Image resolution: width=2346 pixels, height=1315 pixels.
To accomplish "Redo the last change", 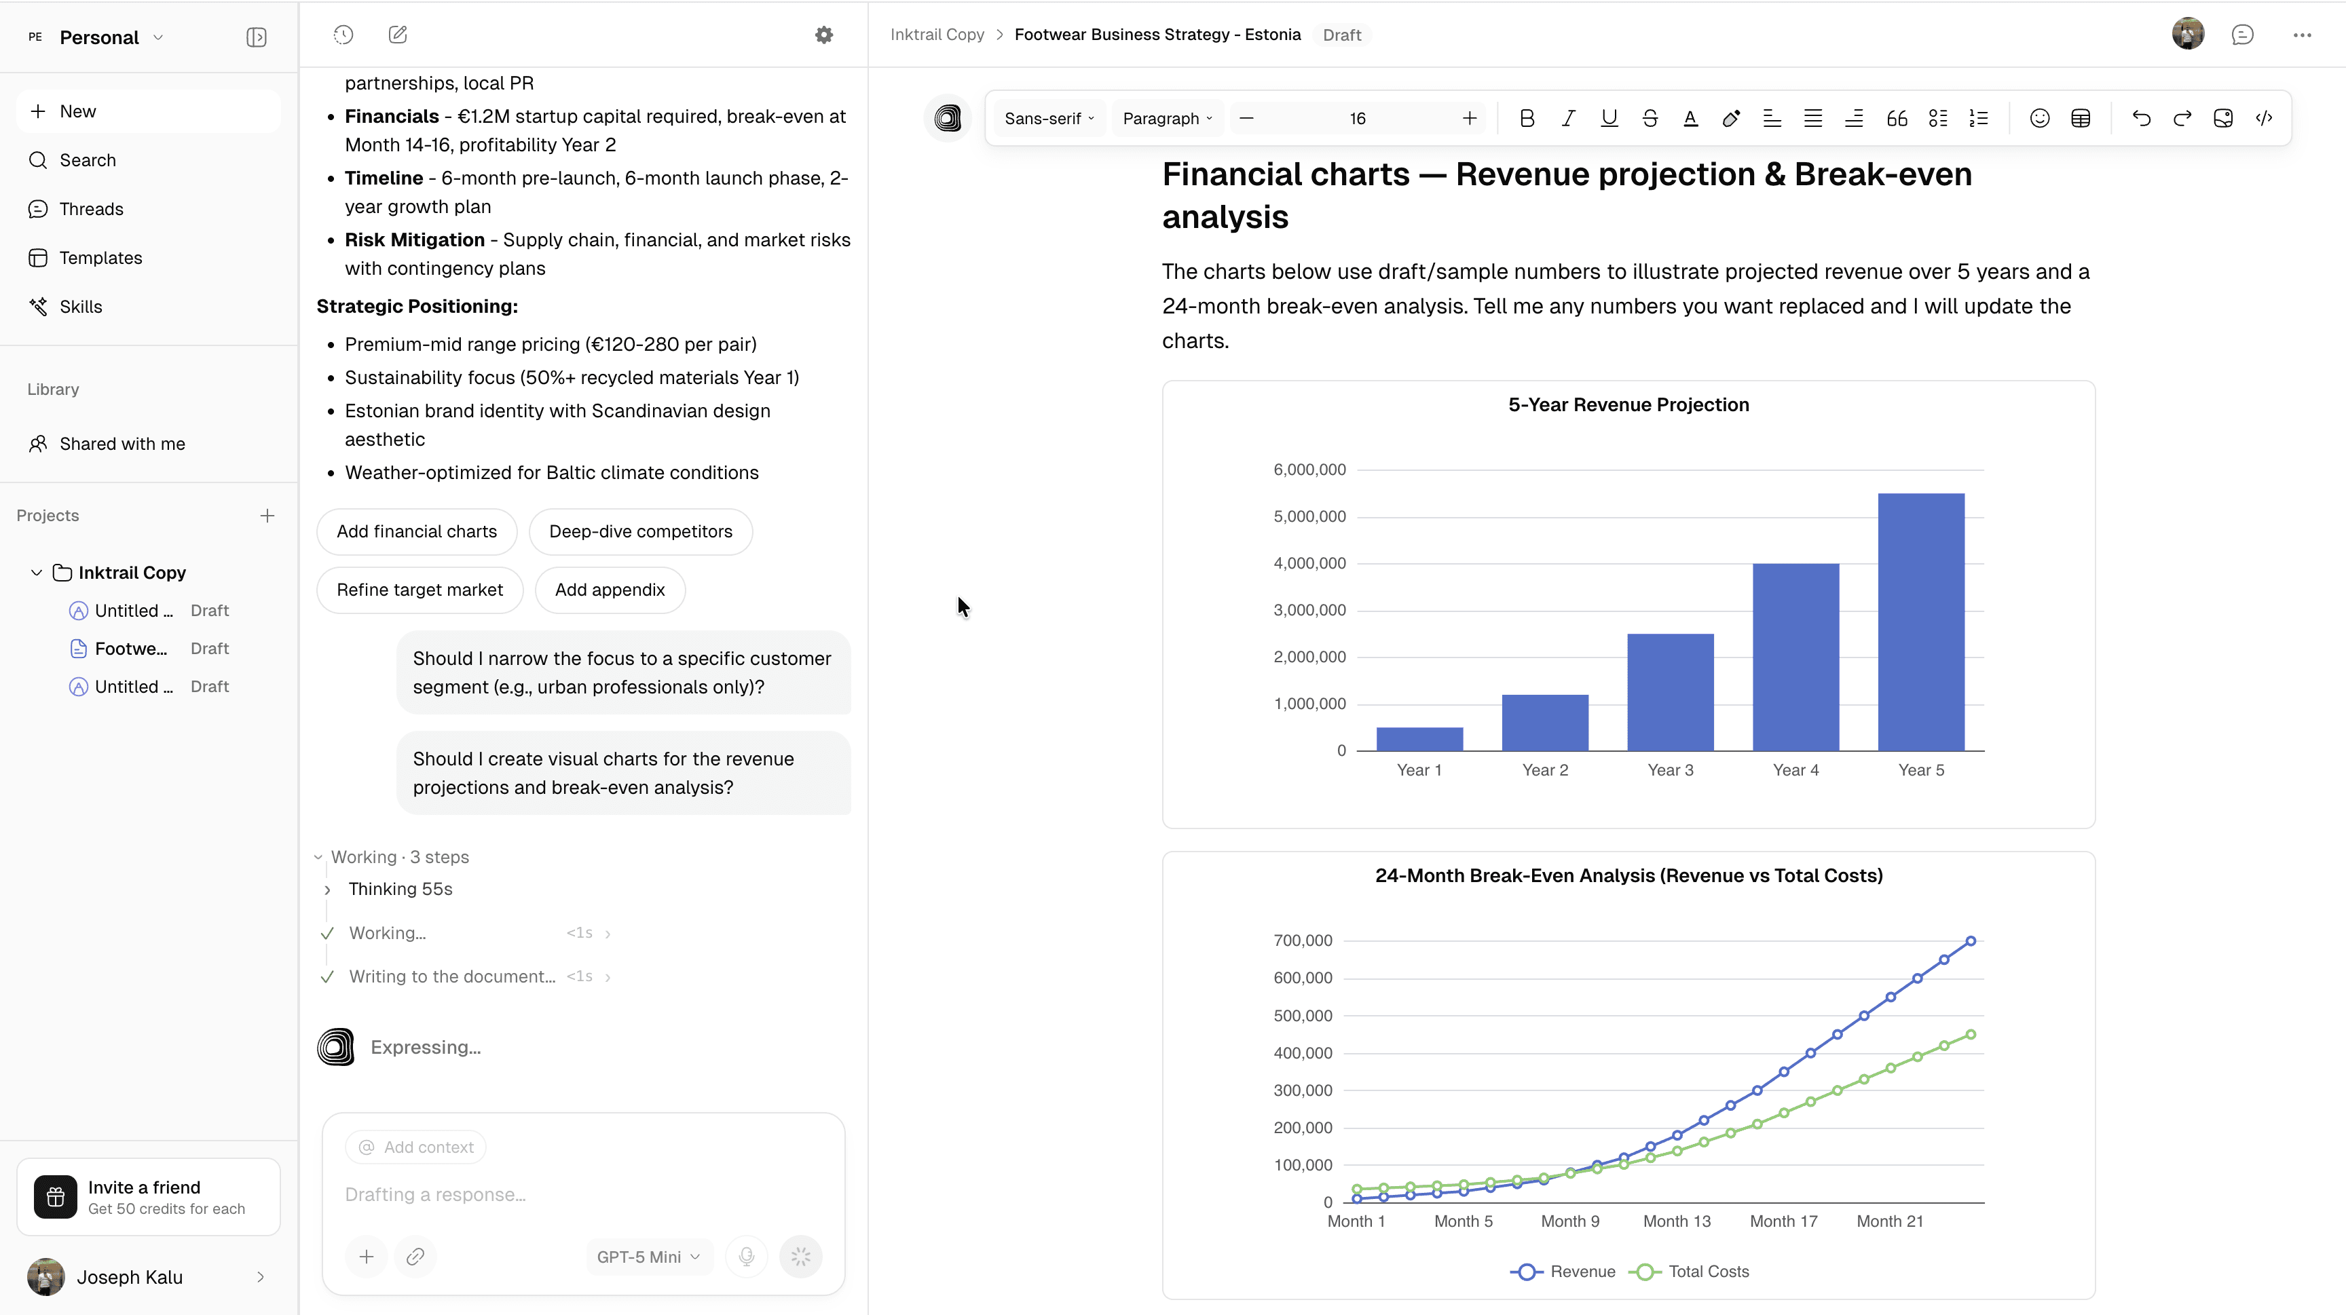I will tap(2182, 117).
